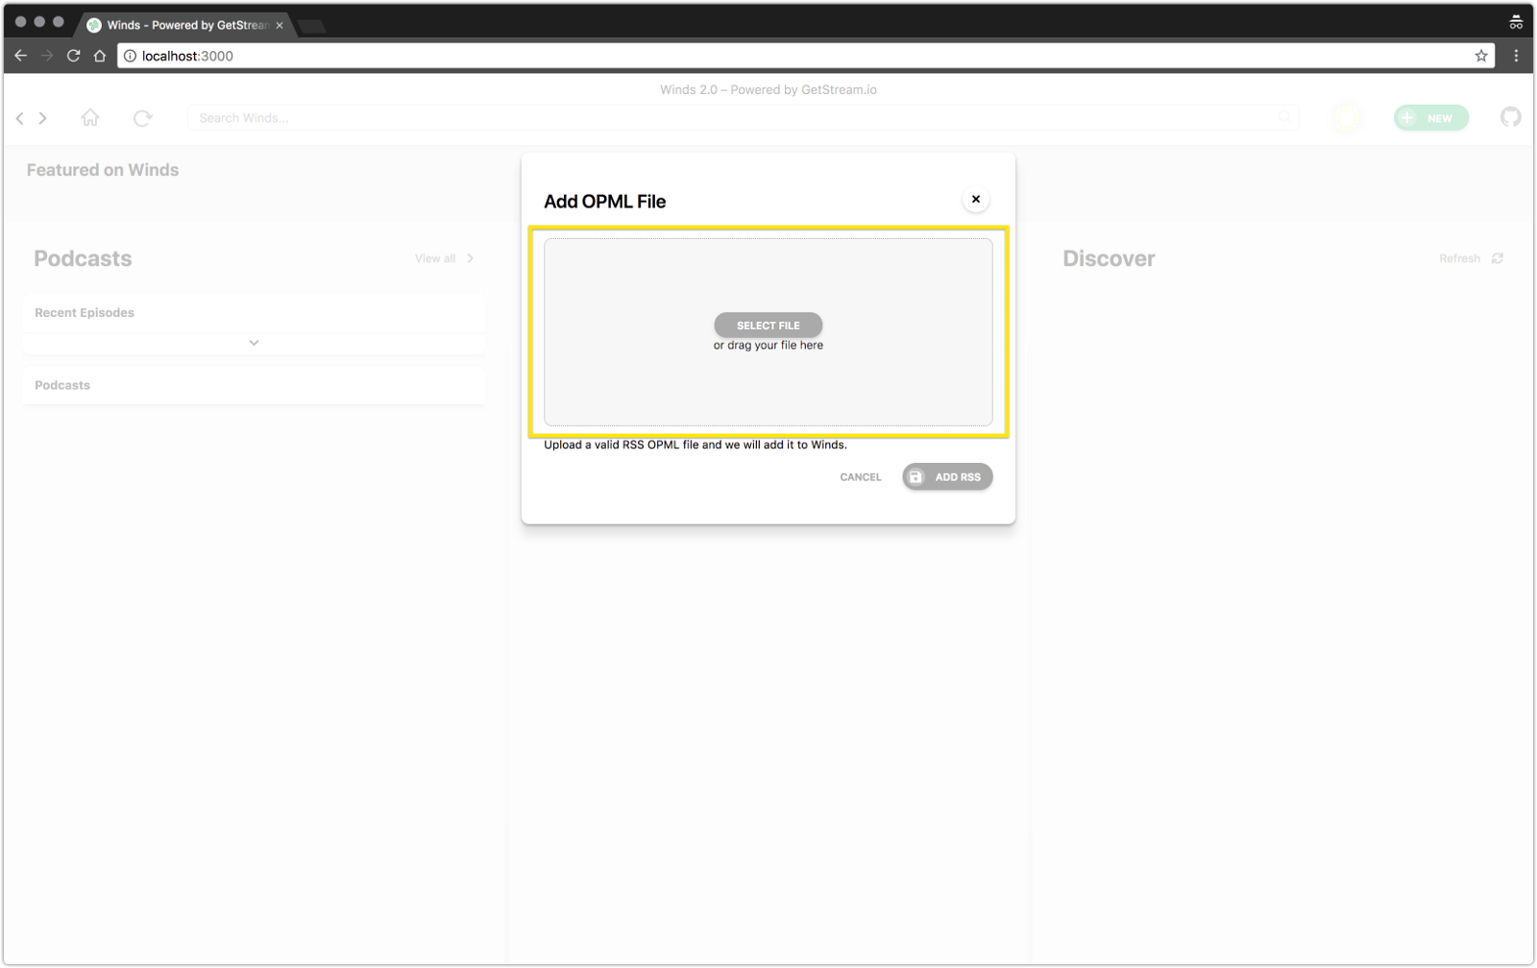View site information icon in address bar
The image size is (1537, 968).
coord(130,56)
